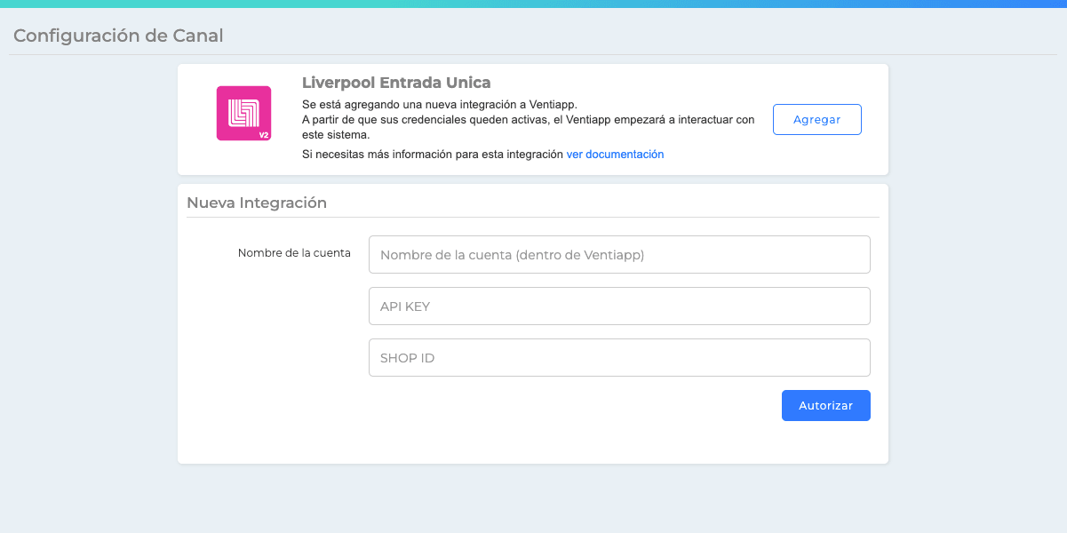
Task: Click the blue Autorizar button
Action: (x=825, y=405)
